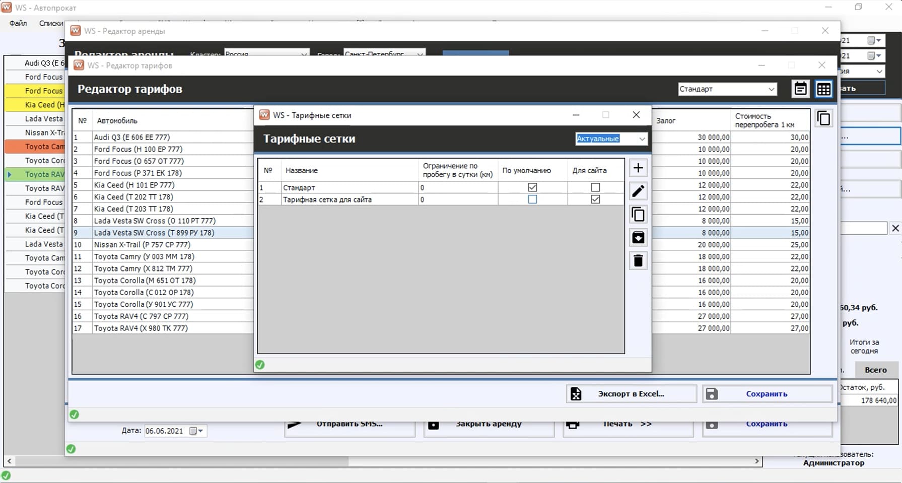The height and width of the screenshot is (483, 902).
Task: Open the Файл menu
Action: (18, 23)
